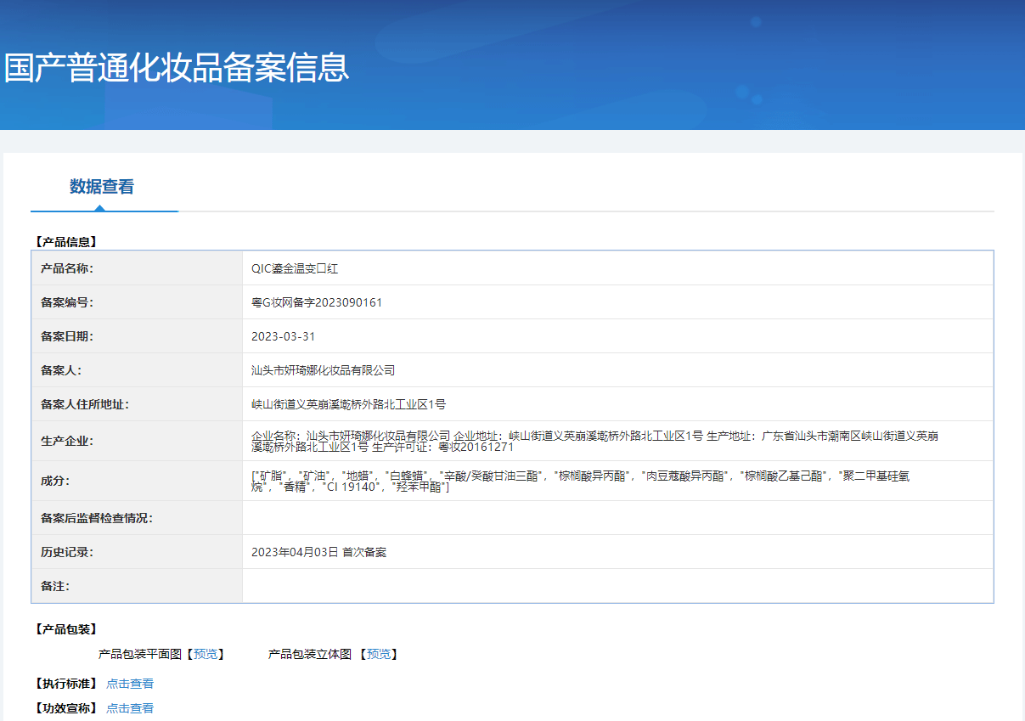Screen dimensions: 1025x721
Task: Open 执行标准 点击查看 link
Action: click(130, 684)
